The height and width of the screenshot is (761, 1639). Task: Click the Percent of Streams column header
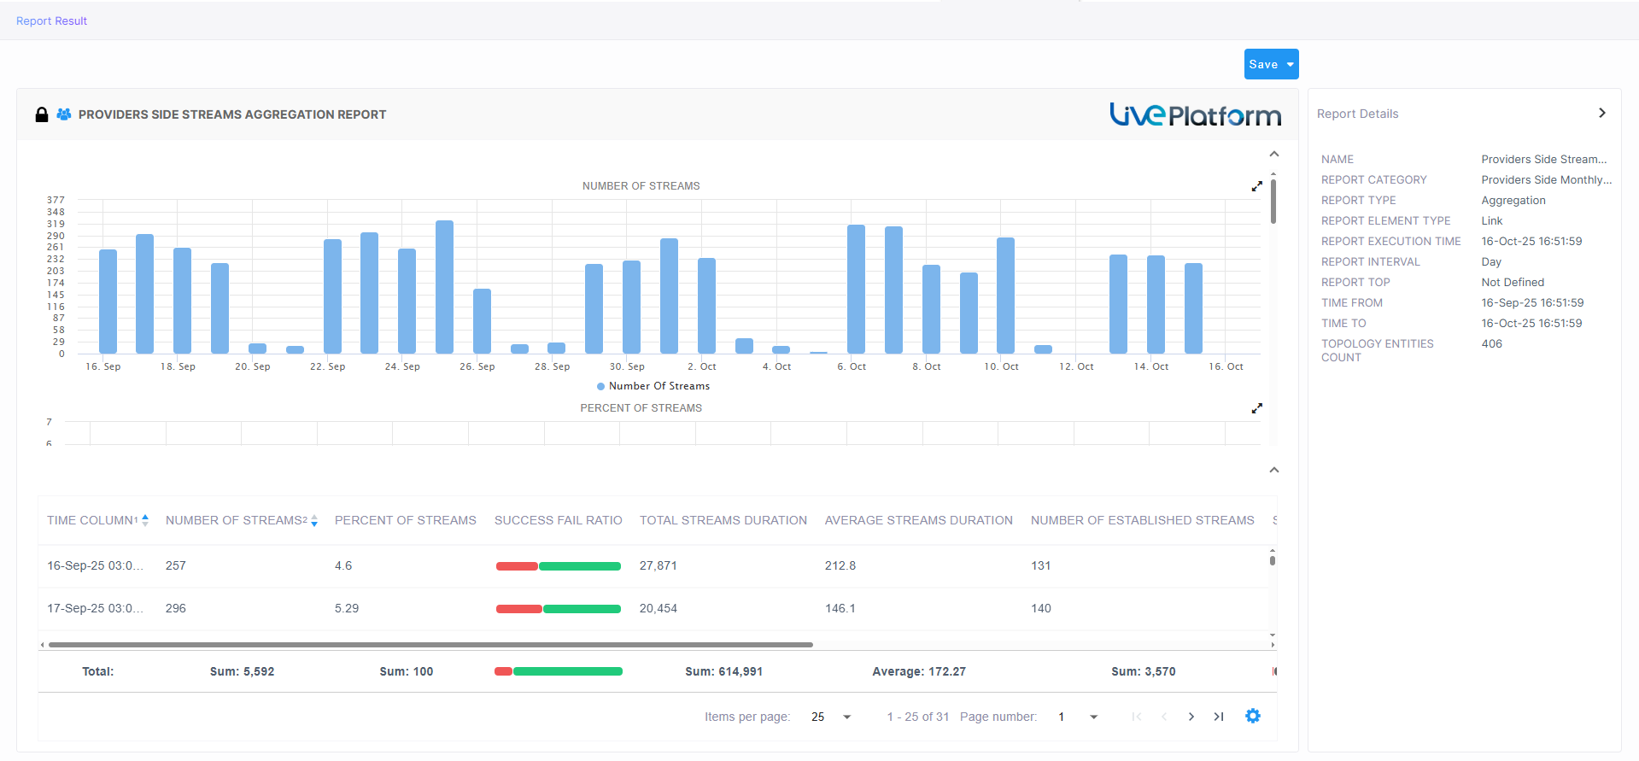pos(405,520)
